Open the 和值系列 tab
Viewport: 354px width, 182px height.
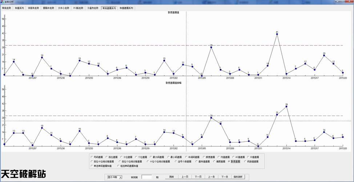(x=20, y=8)
